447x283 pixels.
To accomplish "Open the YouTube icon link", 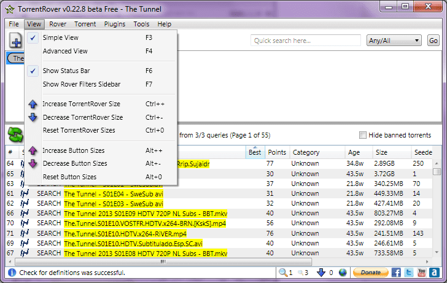I will click(422, 273).
